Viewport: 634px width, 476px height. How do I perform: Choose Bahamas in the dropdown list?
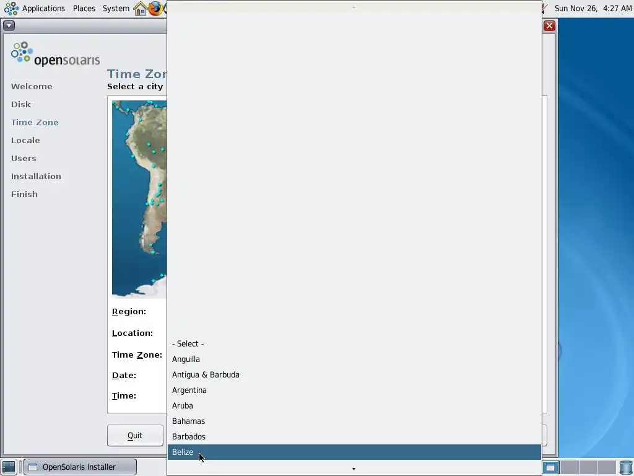tap(354, 421)
